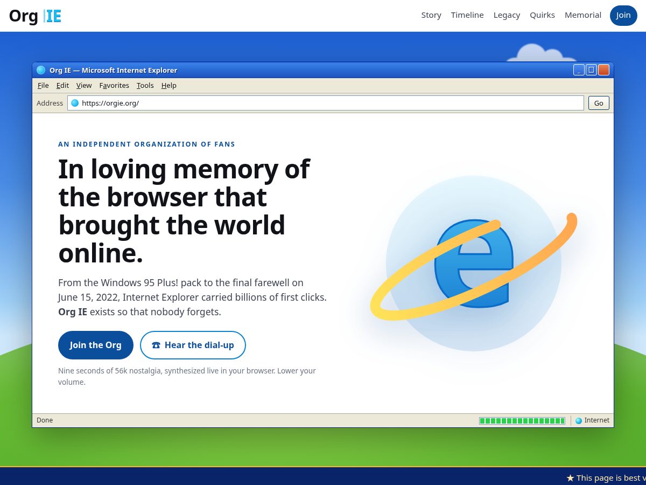Click the large Internet Explorer e logo

474,263
